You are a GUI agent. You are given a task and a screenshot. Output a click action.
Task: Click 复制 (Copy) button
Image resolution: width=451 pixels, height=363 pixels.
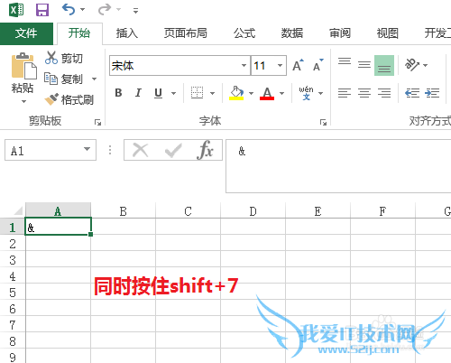[63, 79]
